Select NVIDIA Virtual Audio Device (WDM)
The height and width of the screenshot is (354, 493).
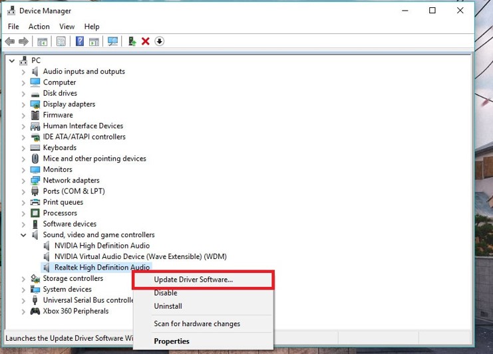click(x=140, y=256)
